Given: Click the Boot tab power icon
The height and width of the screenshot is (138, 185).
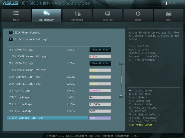Looking at the screenshot, I should (x=138, y=13).
